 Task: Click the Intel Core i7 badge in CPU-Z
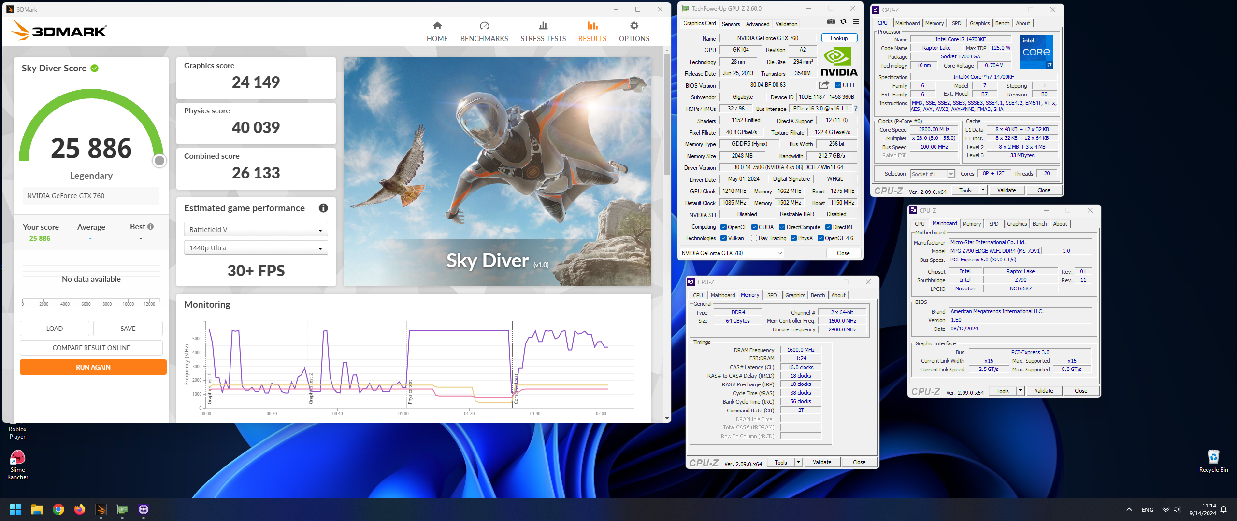1036,52
